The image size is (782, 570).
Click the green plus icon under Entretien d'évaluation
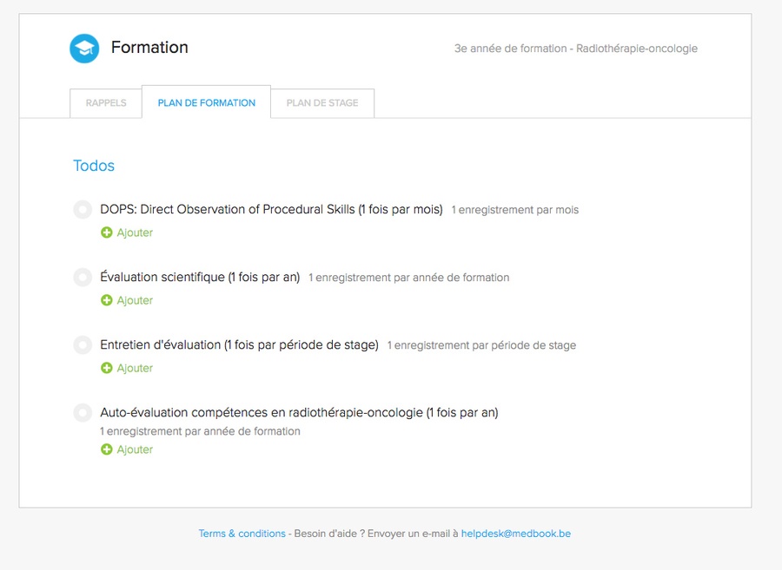coord(107,368)
